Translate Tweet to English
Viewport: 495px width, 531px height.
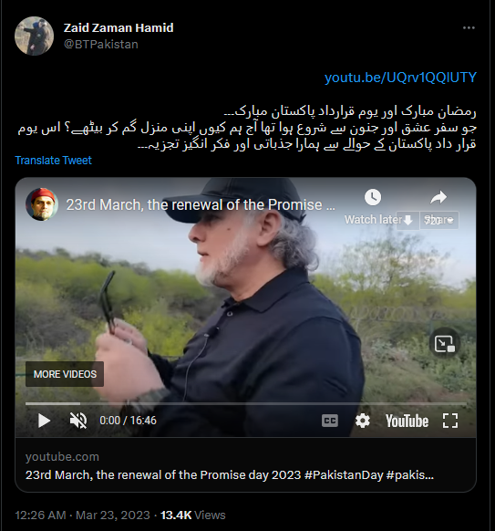click(x=54, y=161)
